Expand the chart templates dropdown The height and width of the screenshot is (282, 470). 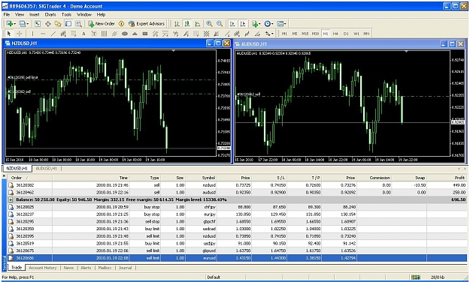pyautogui.click(x=285, y=24)
